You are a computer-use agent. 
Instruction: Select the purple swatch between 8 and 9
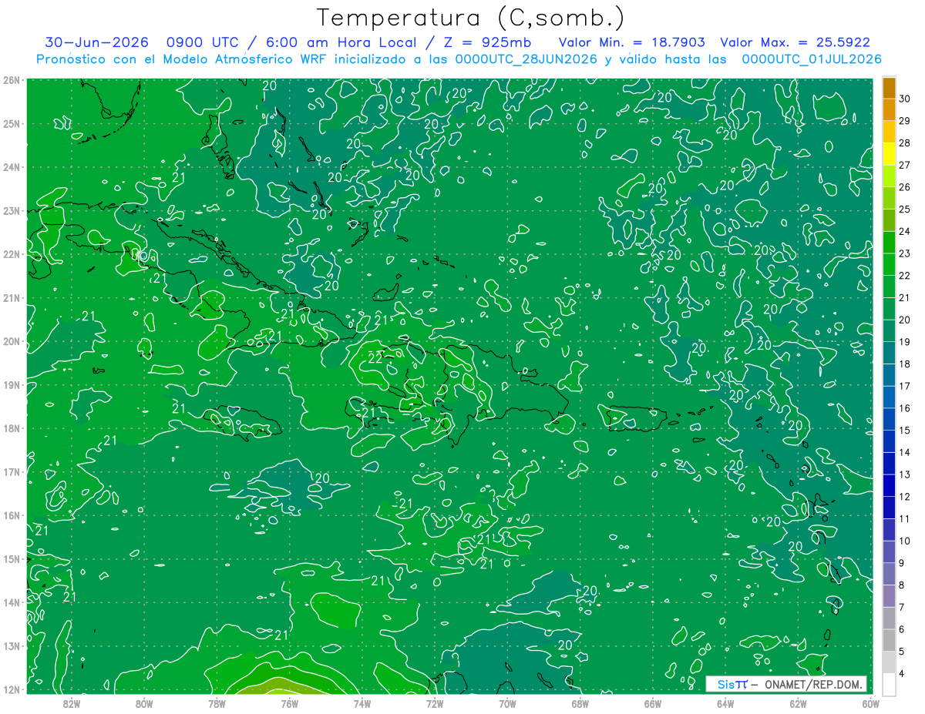click(889, 574)
